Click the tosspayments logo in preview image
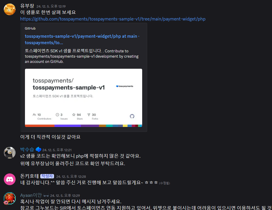Viewport: 272px width, 210px height. click(x=125, y=86)
